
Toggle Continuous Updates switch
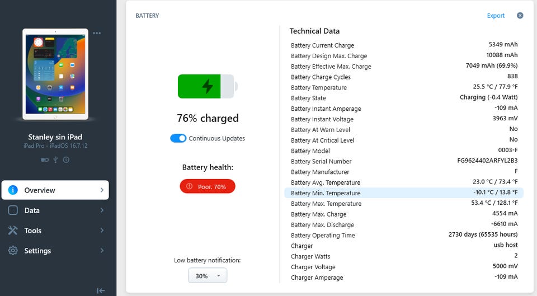(178, 138)
